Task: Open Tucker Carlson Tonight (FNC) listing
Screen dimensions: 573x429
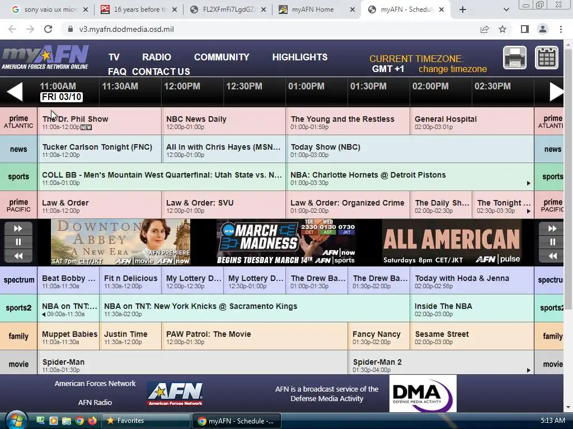Action: tap(100, 150)
